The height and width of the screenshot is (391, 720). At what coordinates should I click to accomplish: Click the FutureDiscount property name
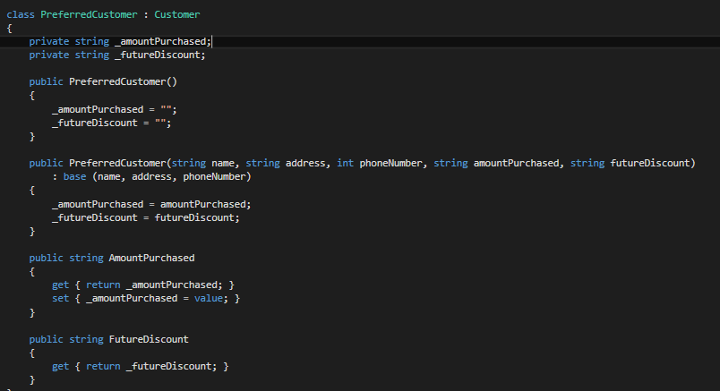click(149, 339)
